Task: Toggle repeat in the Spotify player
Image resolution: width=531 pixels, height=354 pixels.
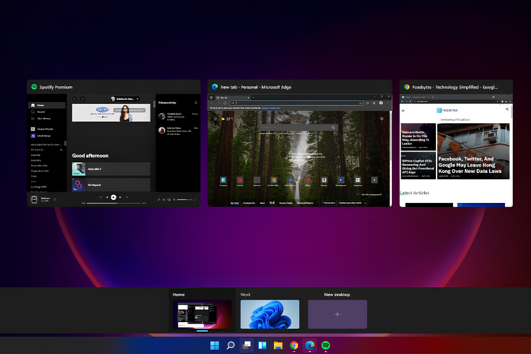Action: [127, 197]
